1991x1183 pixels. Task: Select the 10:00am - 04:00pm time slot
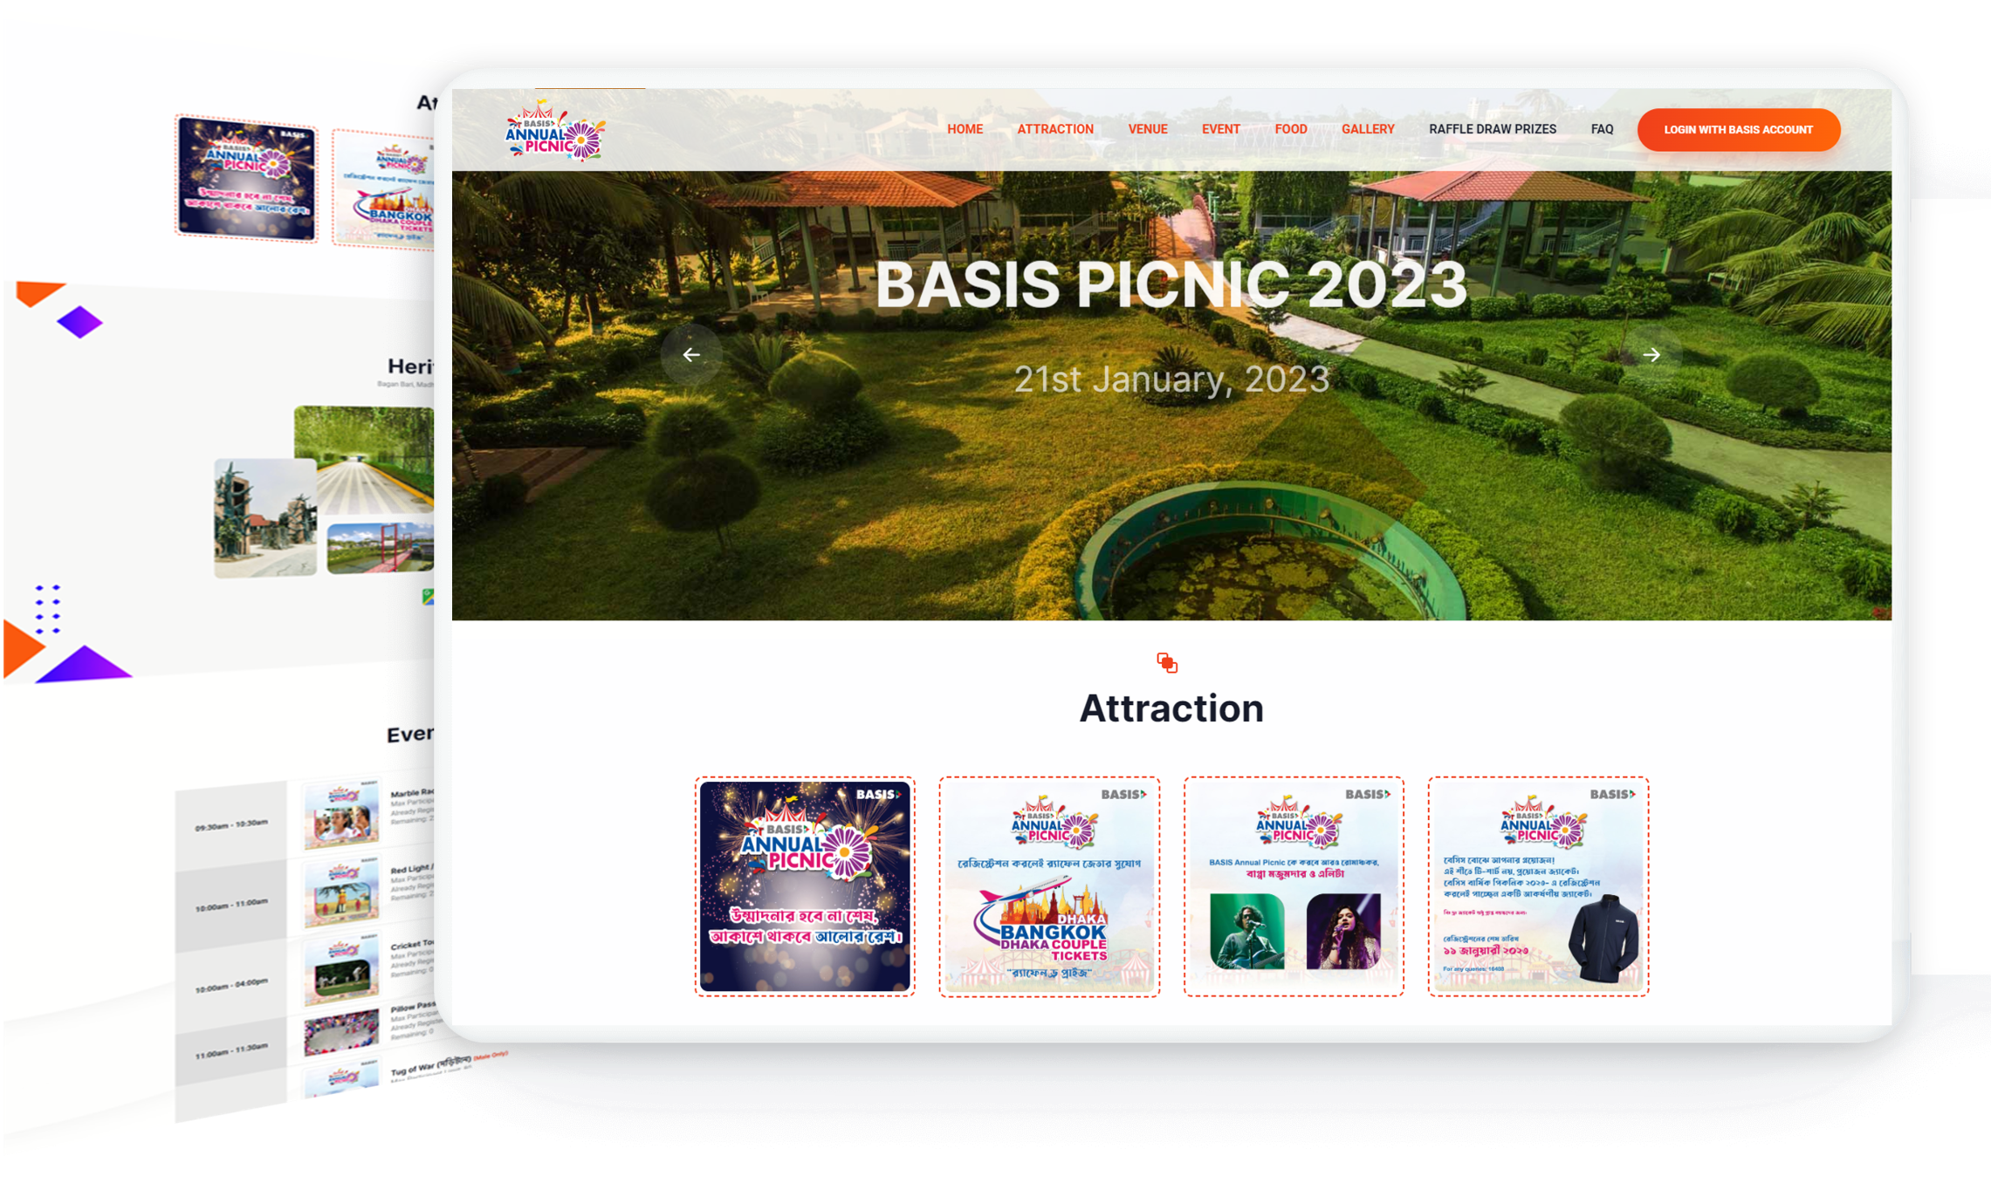(x=231, y=985)
